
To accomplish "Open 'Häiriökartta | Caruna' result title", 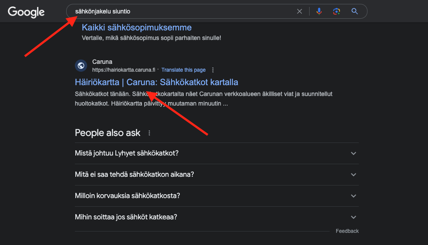I will [156, 82].
